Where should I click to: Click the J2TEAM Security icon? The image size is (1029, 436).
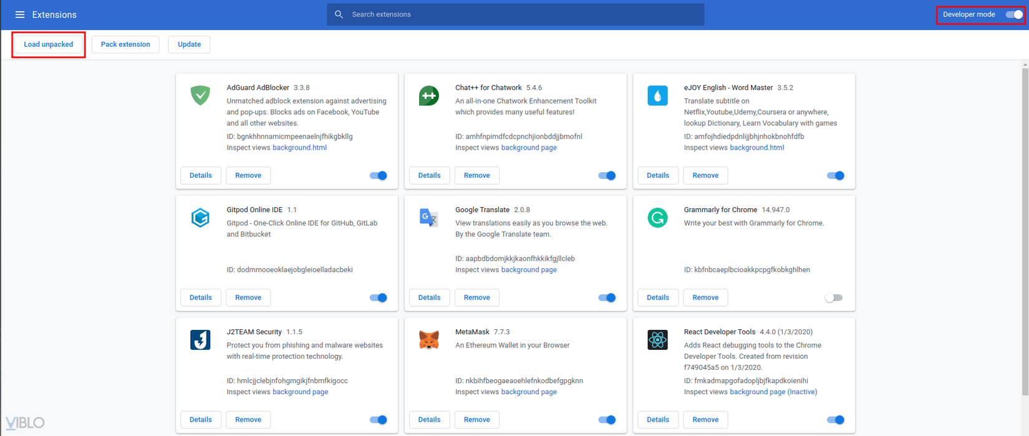[x=200, y=340]
